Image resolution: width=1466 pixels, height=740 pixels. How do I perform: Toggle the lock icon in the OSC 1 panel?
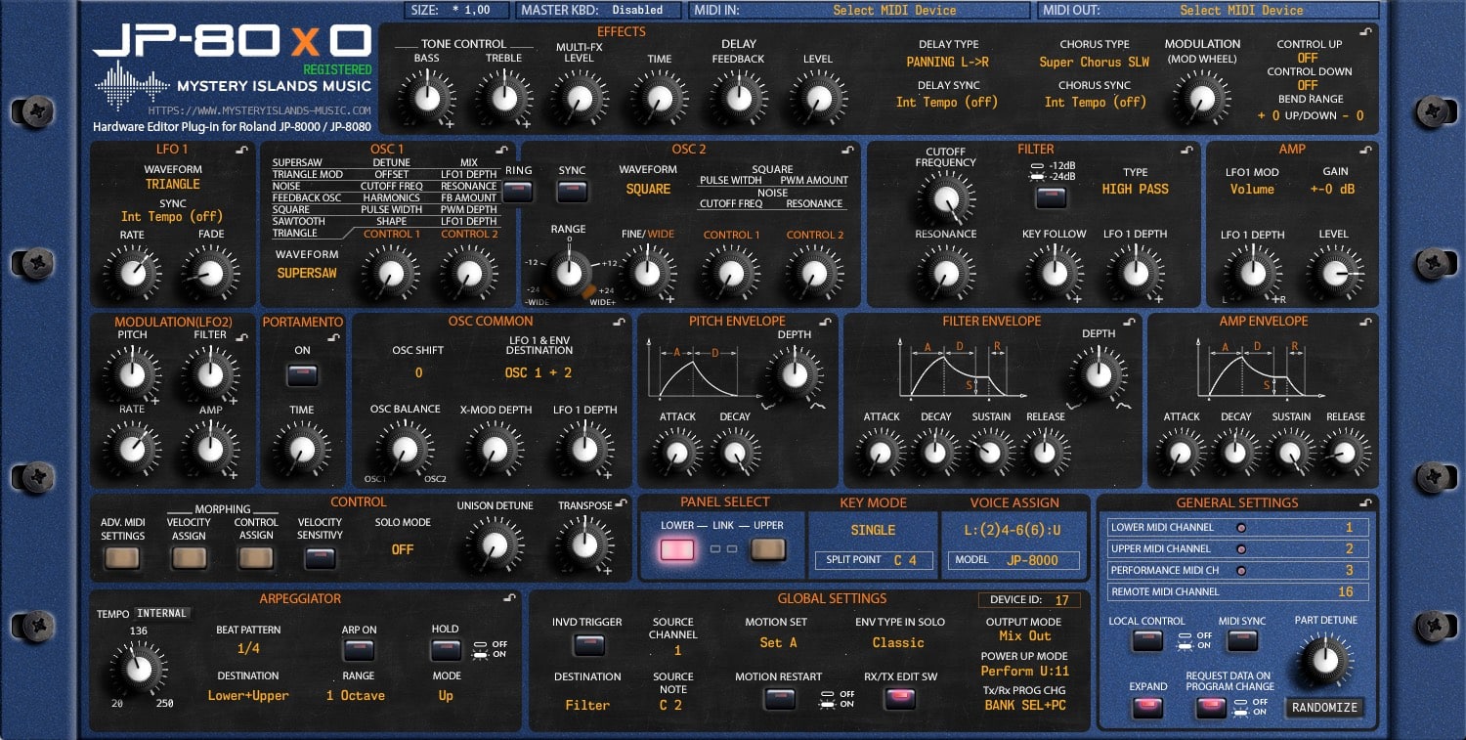point(501,150)
